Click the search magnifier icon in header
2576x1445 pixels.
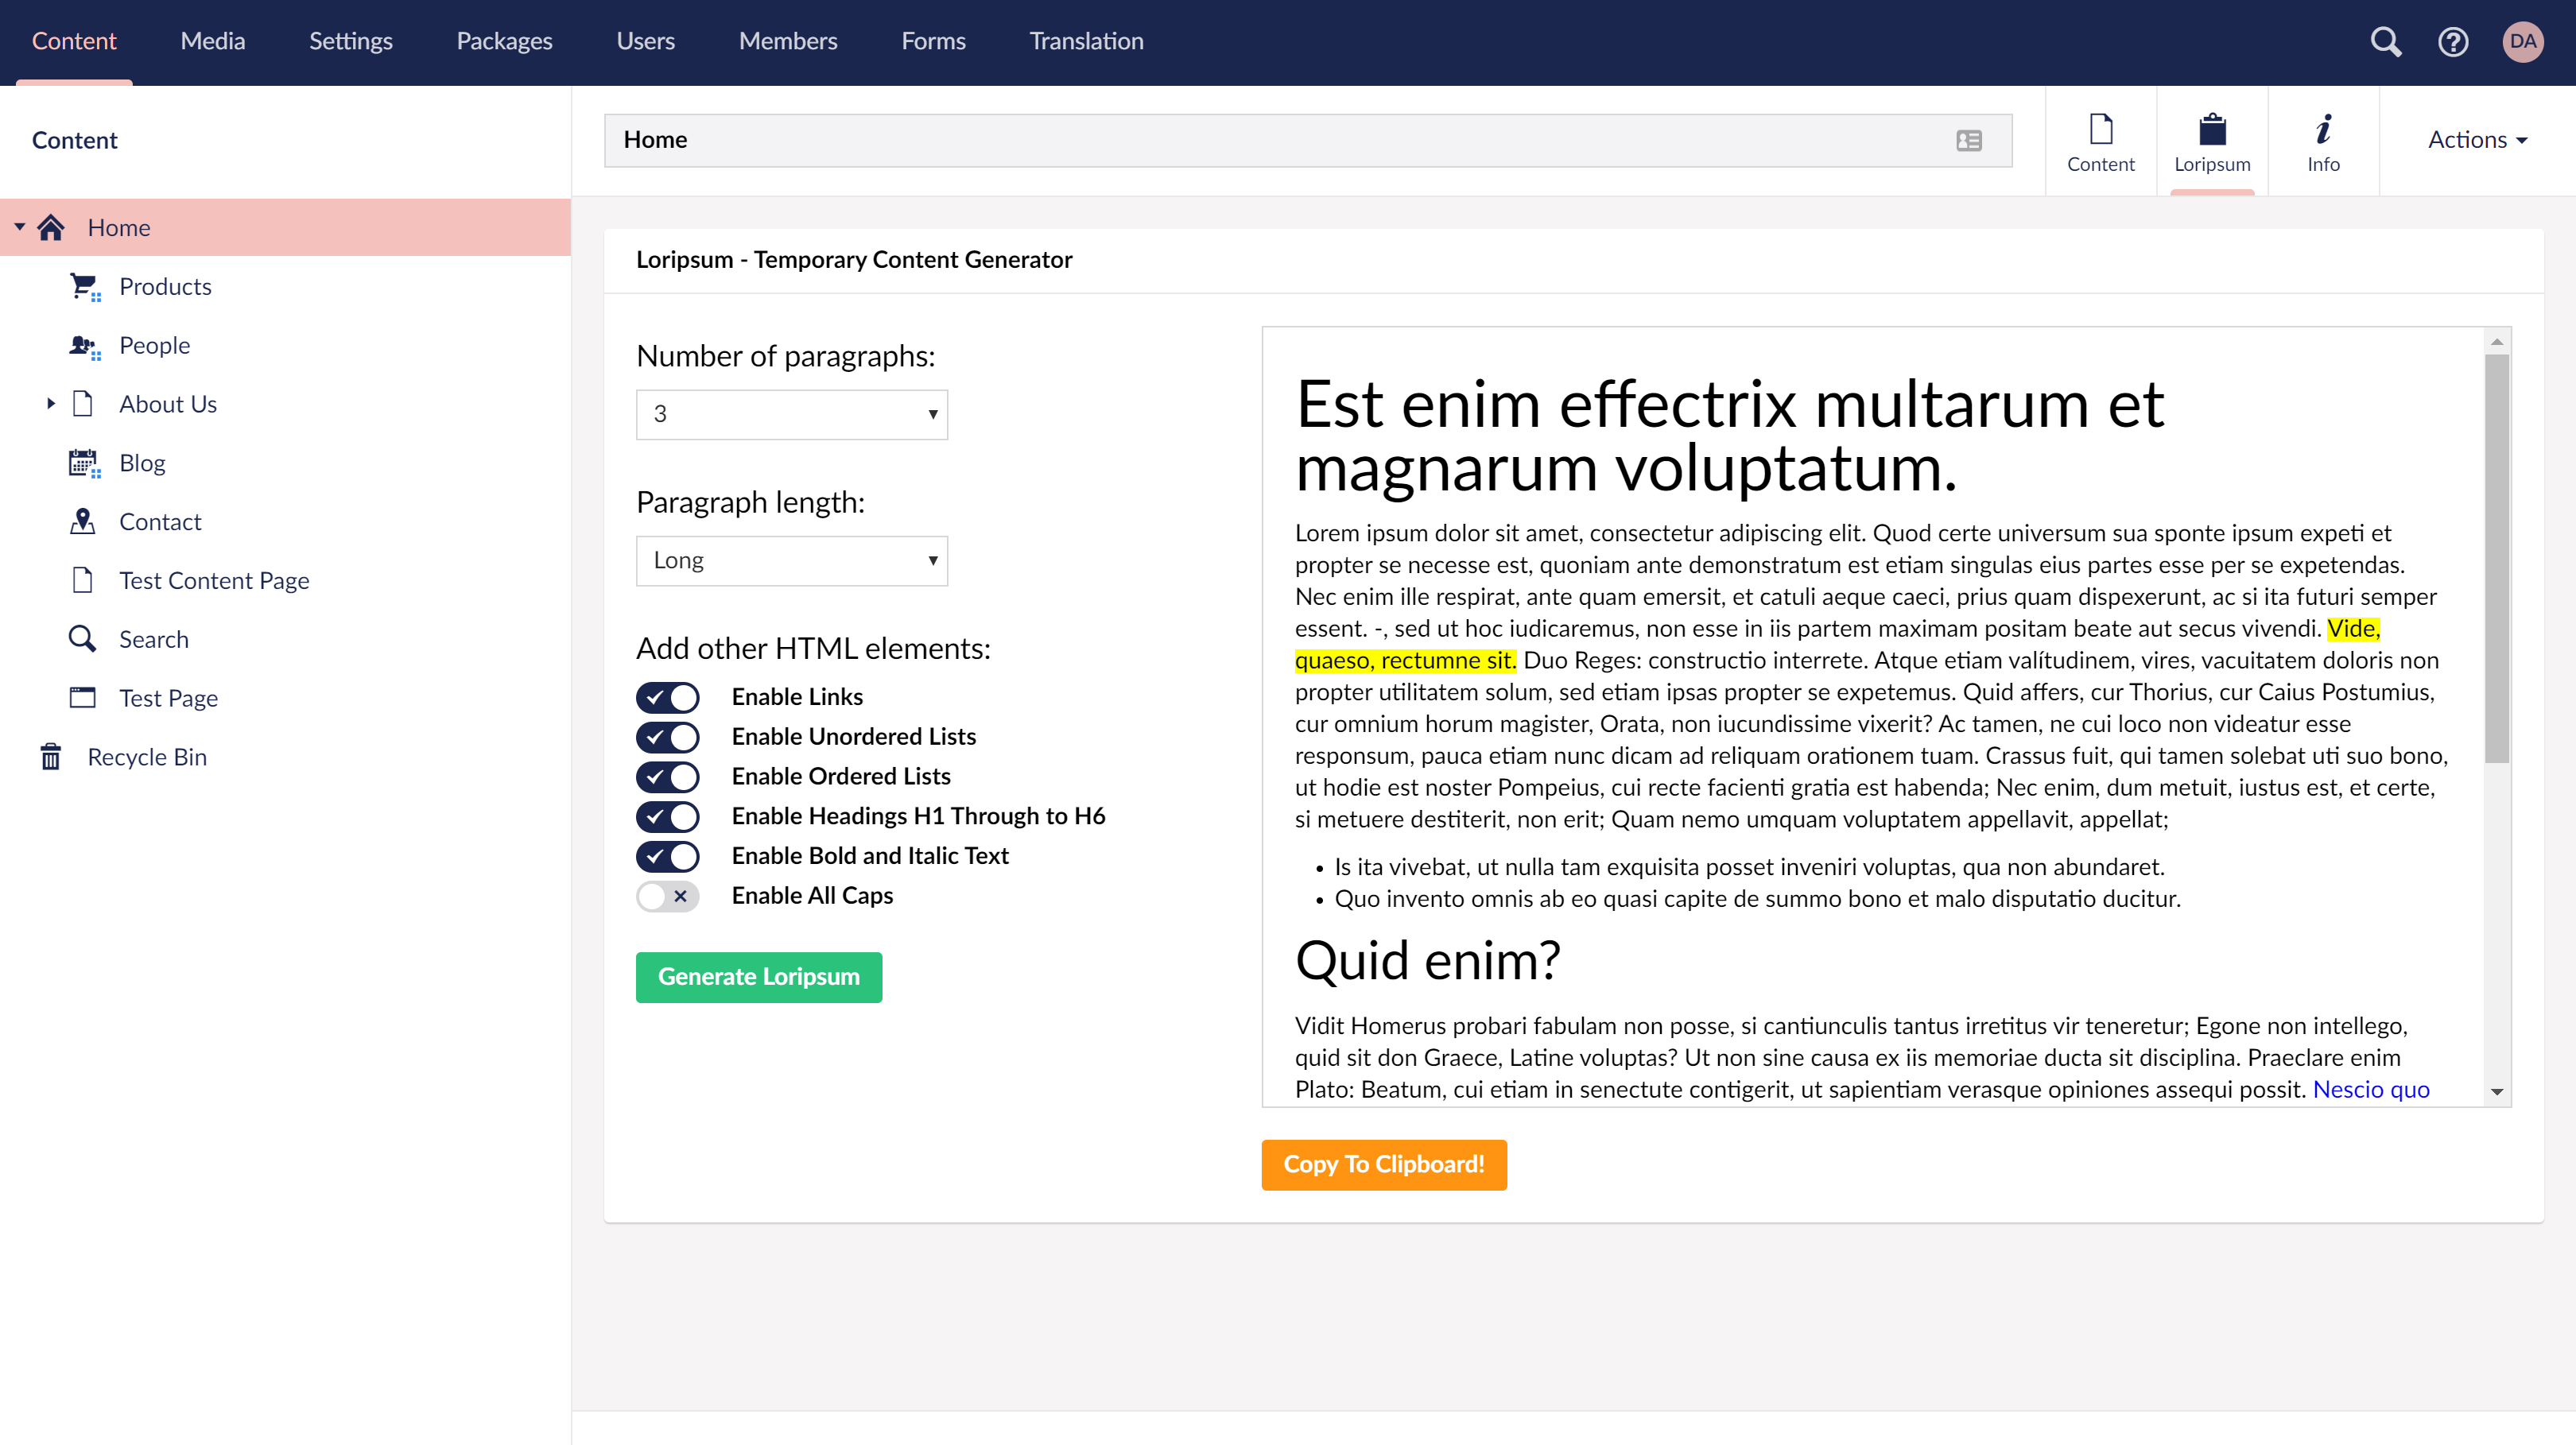[x=2385, y=41]
